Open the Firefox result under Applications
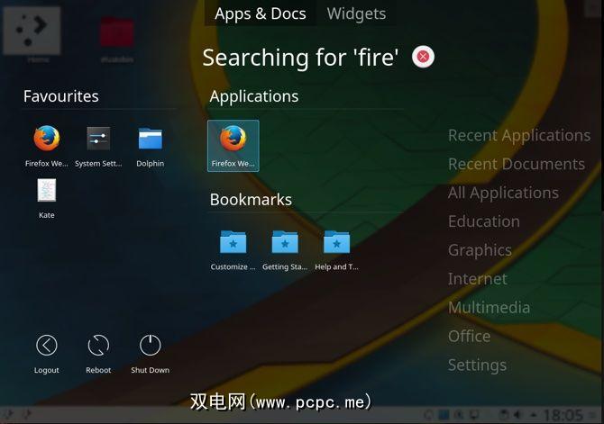 [x=233, y=146]
